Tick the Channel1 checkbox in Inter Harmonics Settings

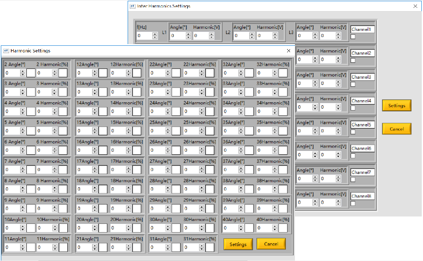coord(353,37)
